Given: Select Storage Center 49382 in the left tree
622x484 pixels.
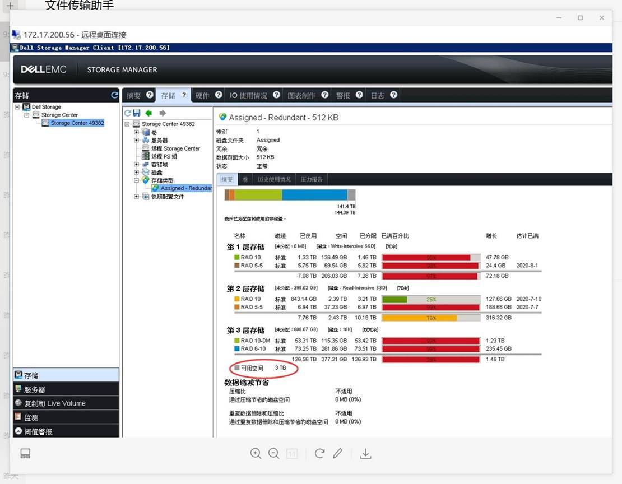Looking at the screenshot, I should coord(77,123).
